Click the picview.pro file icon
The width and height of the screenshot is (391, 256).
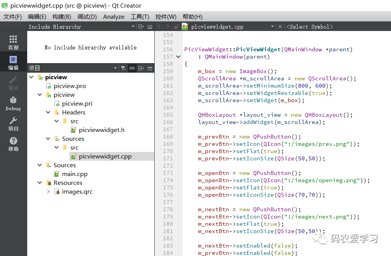48,86
